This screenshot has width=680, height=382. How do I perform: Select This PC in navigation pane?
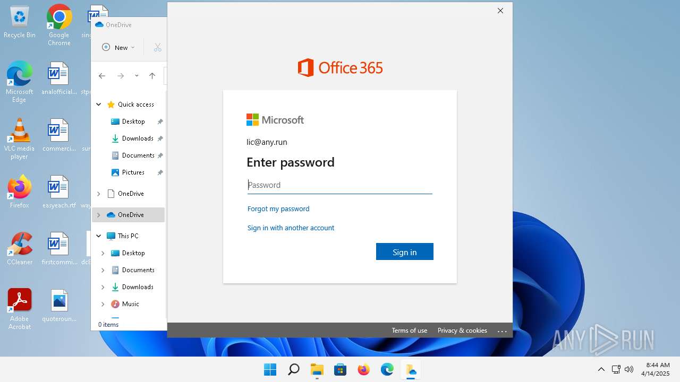click(x=129, y=236)
